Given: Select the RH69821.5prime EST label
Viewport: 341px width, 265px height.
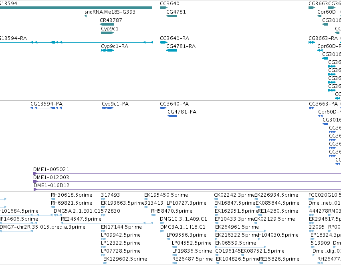Looking at the screenshot, I should [71, 203].
